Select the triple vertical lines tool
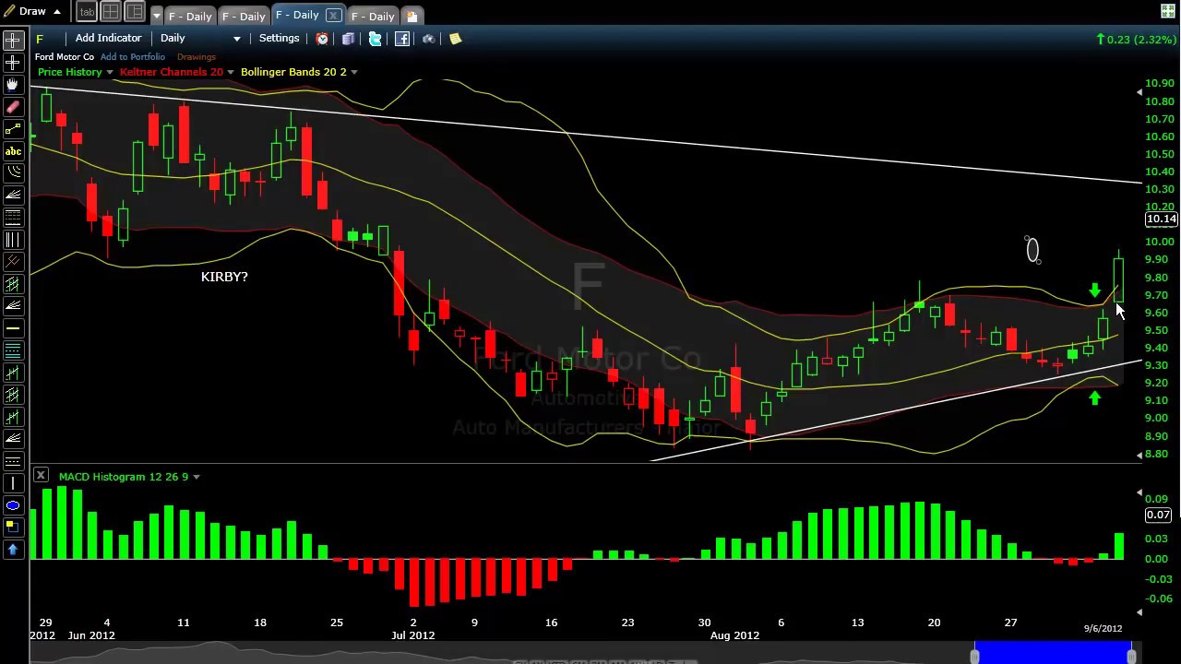The width and height of the screenshot is (1181, 664). 13,239
